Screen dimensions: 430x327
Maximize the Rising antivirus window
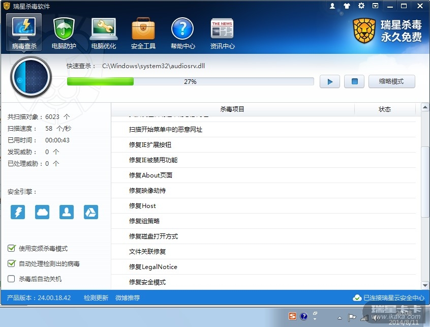pyautogui.click(x=404, y=6)
